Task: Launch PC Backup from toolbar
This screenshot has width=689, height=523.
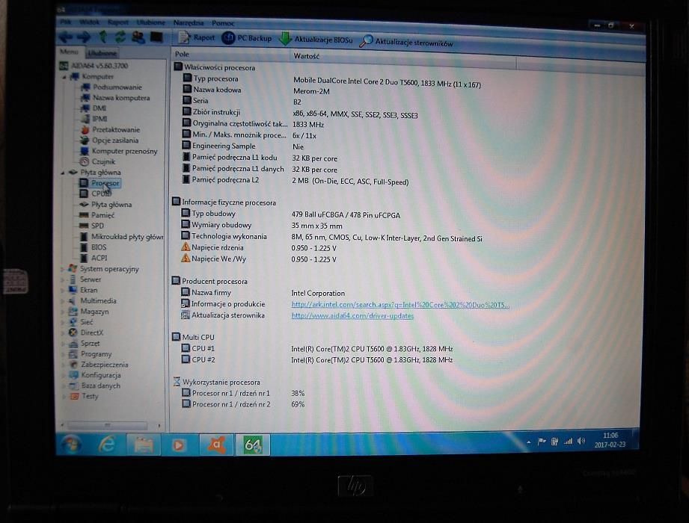Action: coord(247,38)
